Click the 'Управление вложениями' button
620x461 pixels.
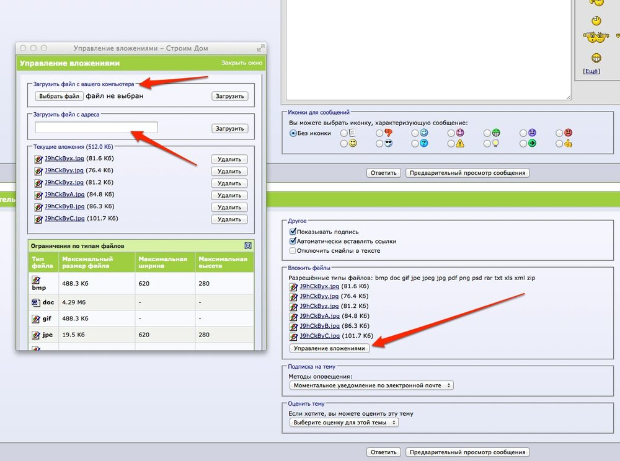pyautogui.click(x=329, y=348)
